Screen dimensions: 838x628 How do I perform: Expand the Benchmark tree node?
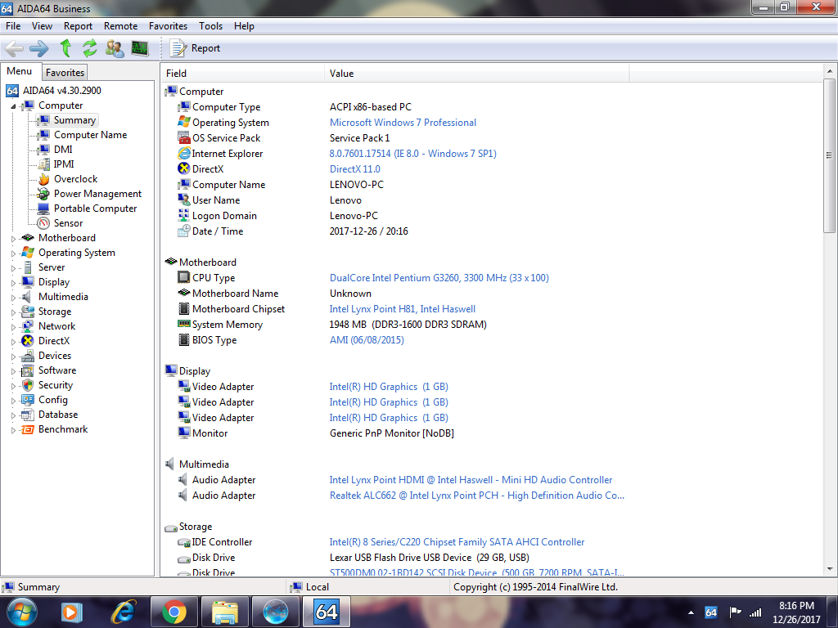(x=13, y=430)
